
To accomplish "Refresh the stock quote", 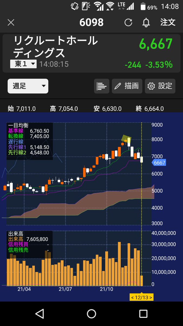I will point(128,23).
